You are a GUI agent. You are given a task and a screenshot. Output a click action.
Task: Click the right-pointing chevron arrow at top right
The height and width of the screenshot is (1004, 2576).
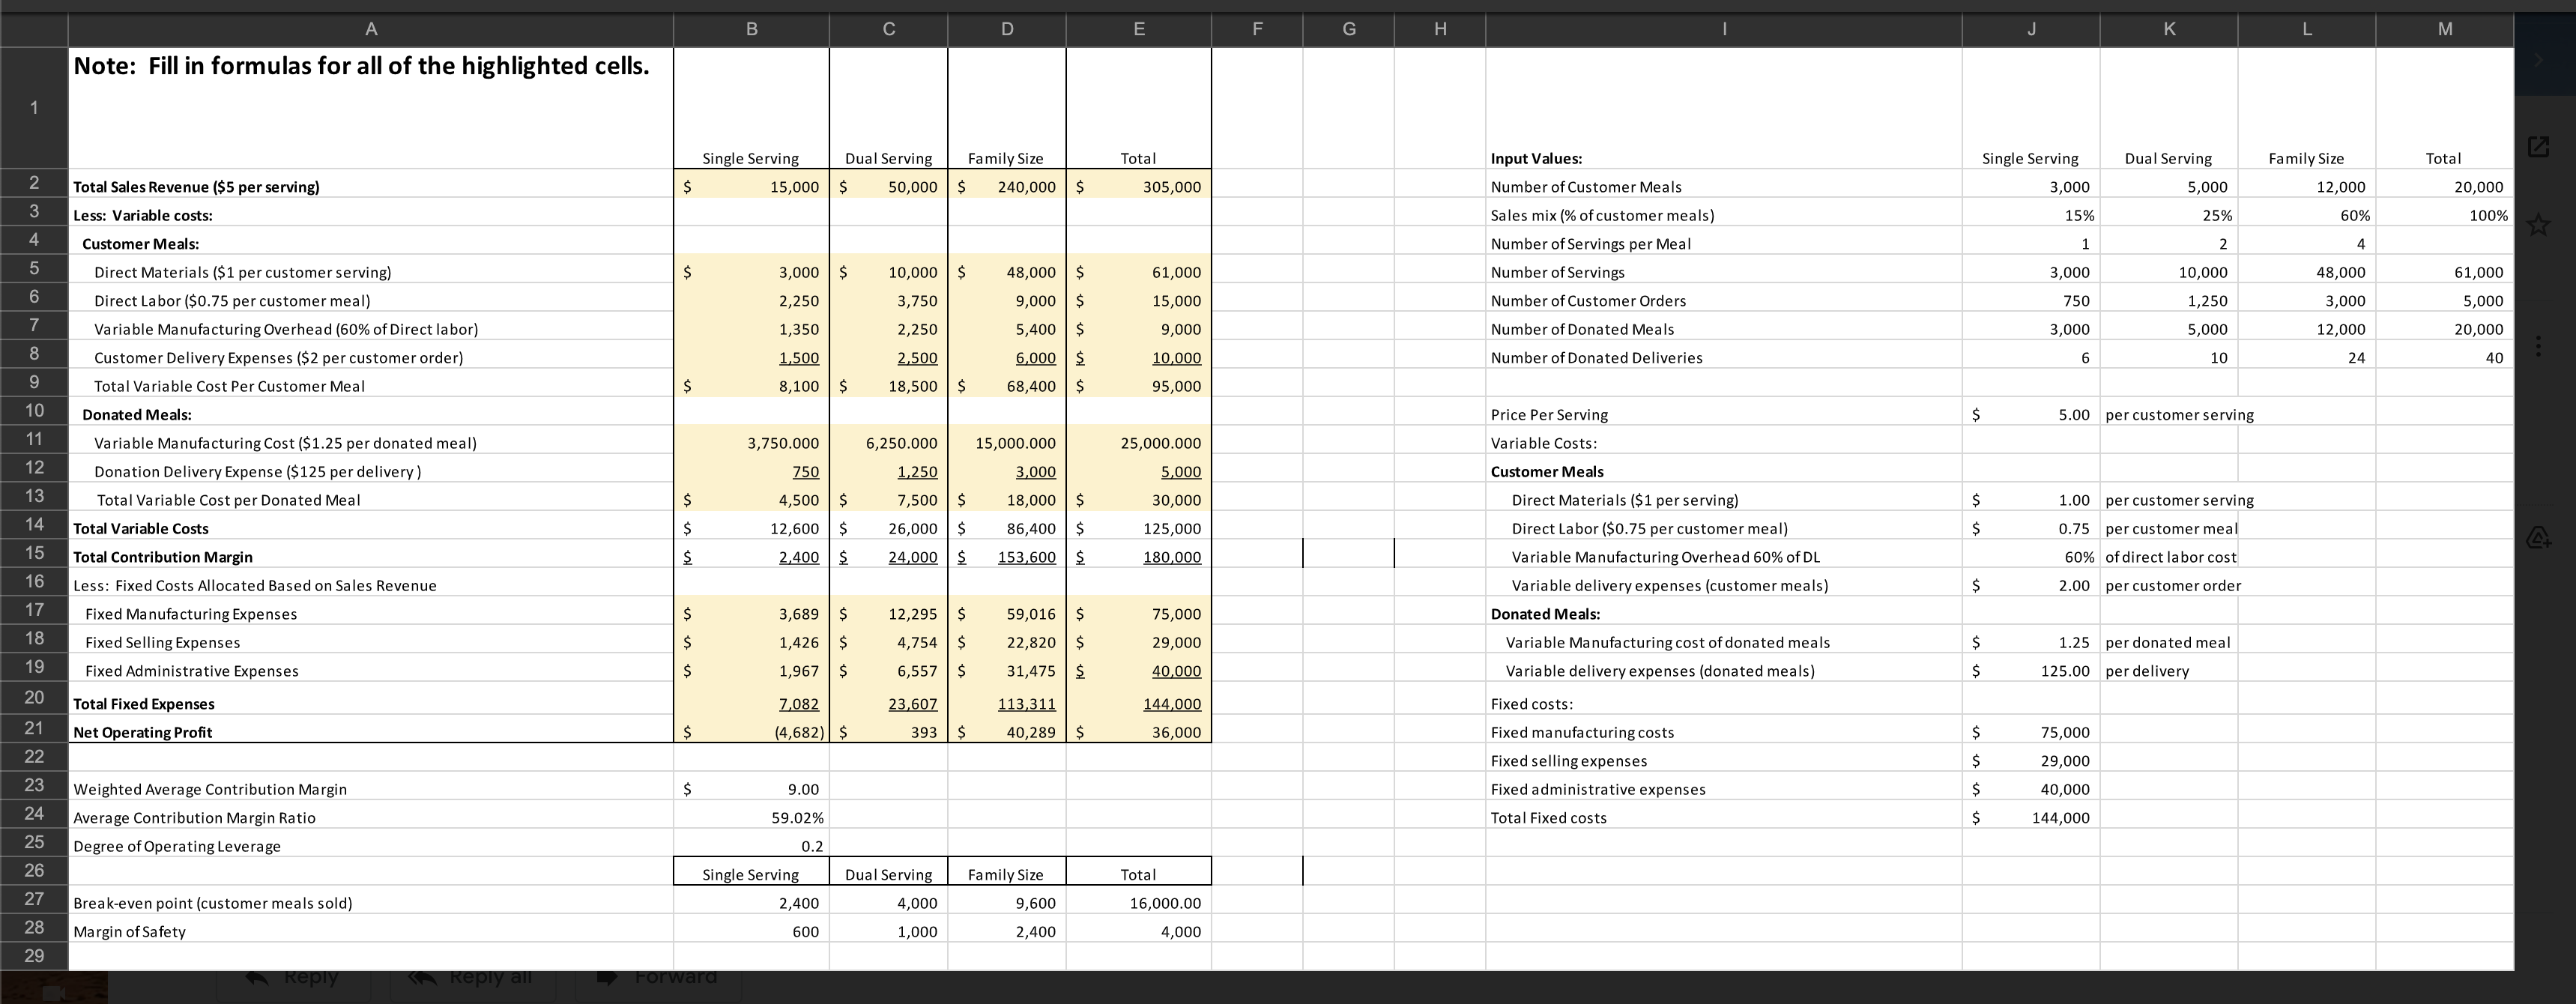(2538, 61)
